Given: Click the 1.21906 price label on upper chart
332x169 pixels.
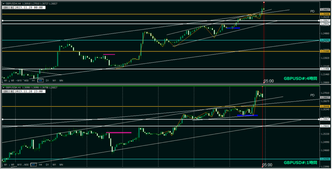Looking at the screenshot, I should (x=325, y=69).
